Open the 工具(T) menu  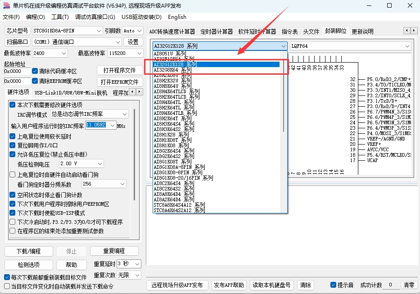click(x=60, y=17)
